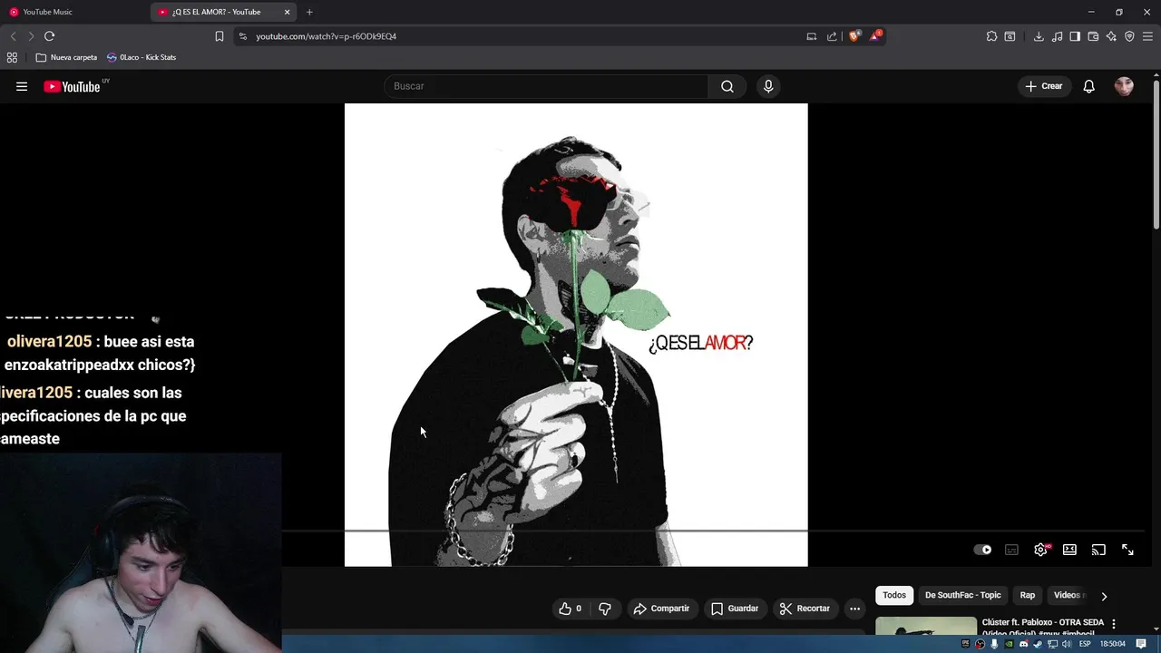Open Brave Wallet icon

tap(1093, 36)
